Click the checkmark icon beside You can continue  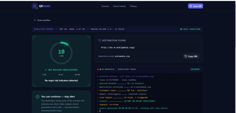coord(37,97)
